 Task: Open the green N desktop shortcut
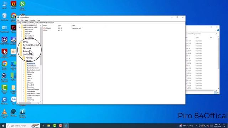point(22,6)
